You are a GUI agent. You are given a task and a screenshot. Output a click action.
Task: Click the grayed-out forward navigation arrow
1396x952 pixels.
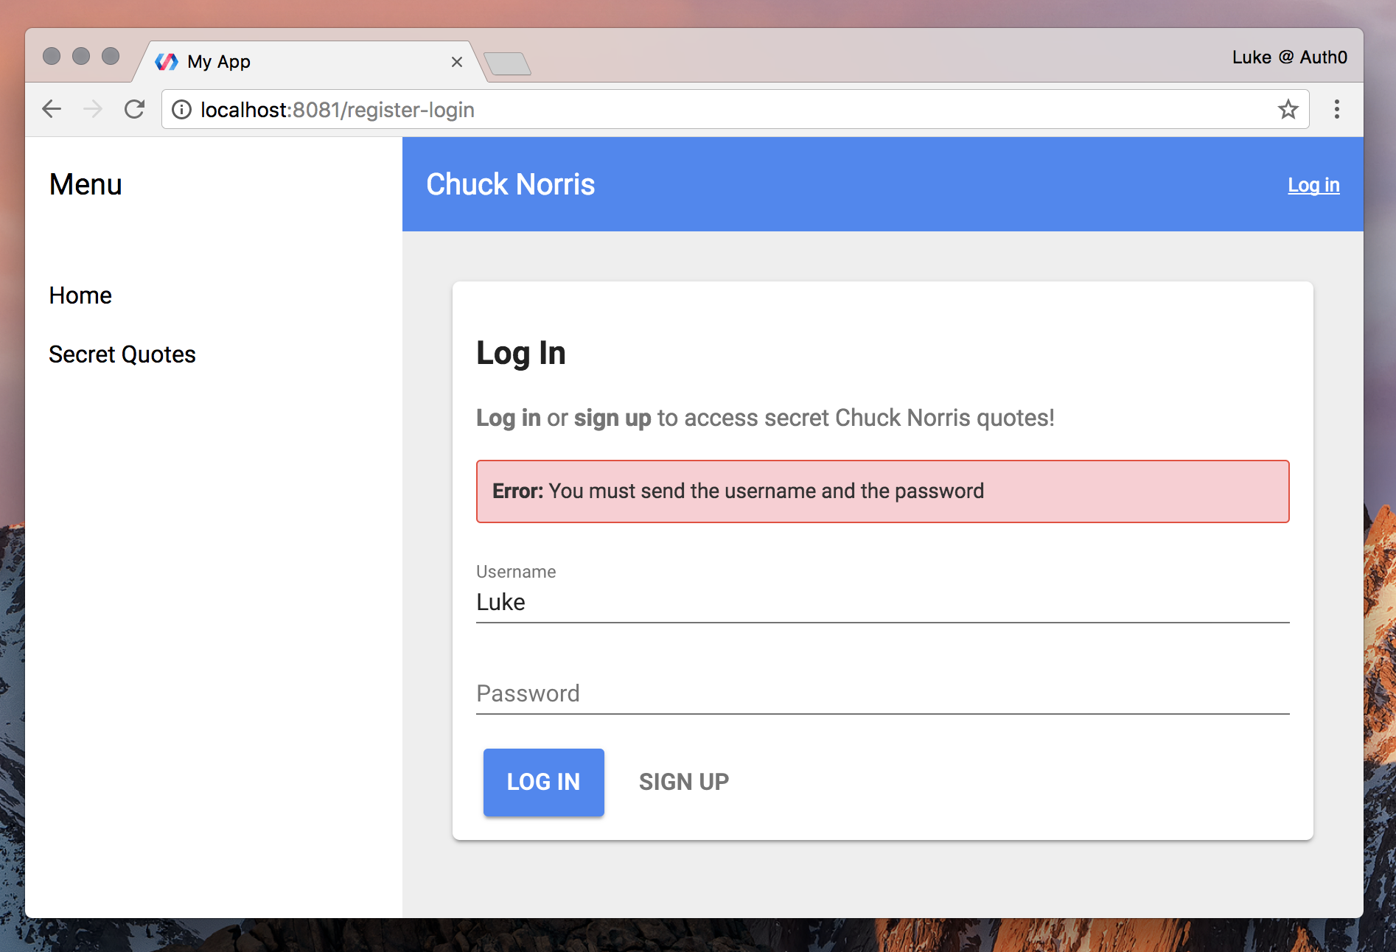(93, 109)
